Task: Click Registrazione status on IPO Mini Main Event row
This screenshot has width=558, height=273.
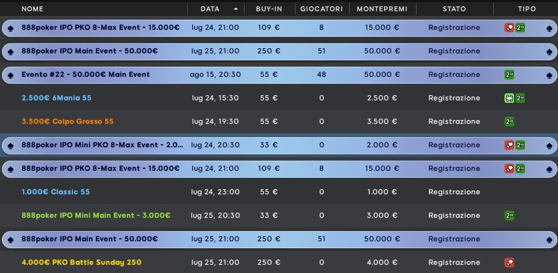Action: pos(454,216)
